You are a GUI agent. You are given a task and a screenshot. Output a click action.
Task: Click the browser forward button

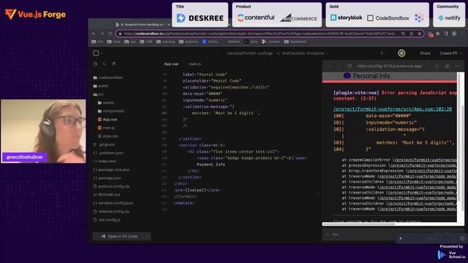click(x=102, y=34)
